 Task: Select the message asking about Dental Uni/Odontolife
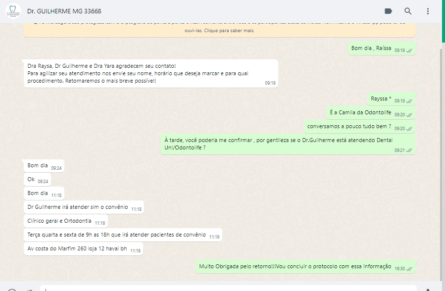pyautogui.click(x=288, y=144)
